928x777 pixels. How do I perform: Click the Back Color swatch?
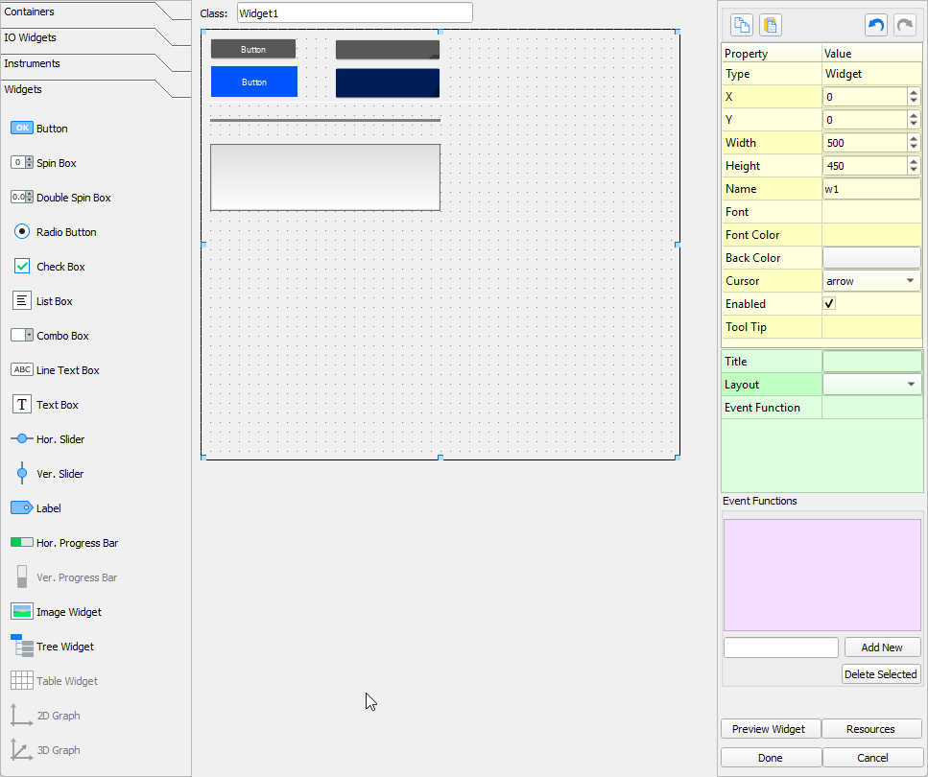tap(870, 257)
